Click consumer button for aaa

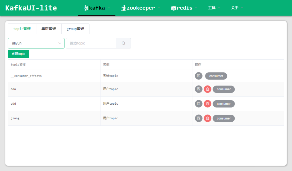point(224,89)
